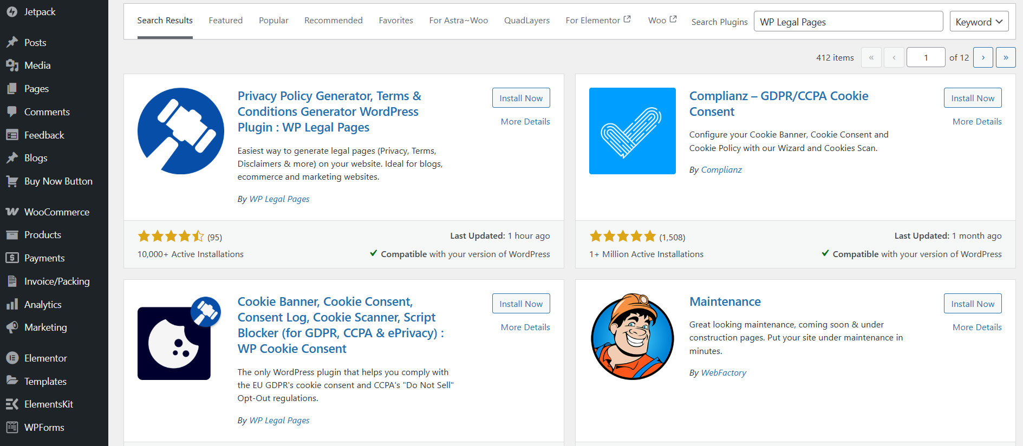The image size is (1023, 446).
Task: Click the Search Plugins input field
Action: click(x=848, y=22)
